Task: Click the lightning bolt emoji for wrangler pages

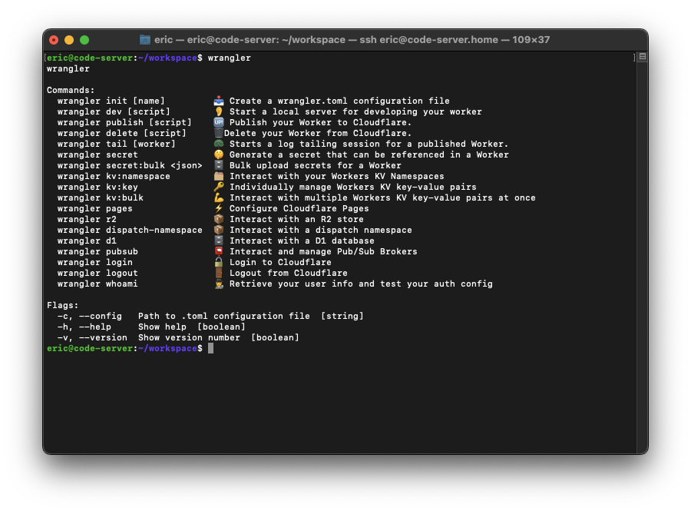Action: (219, 208)
